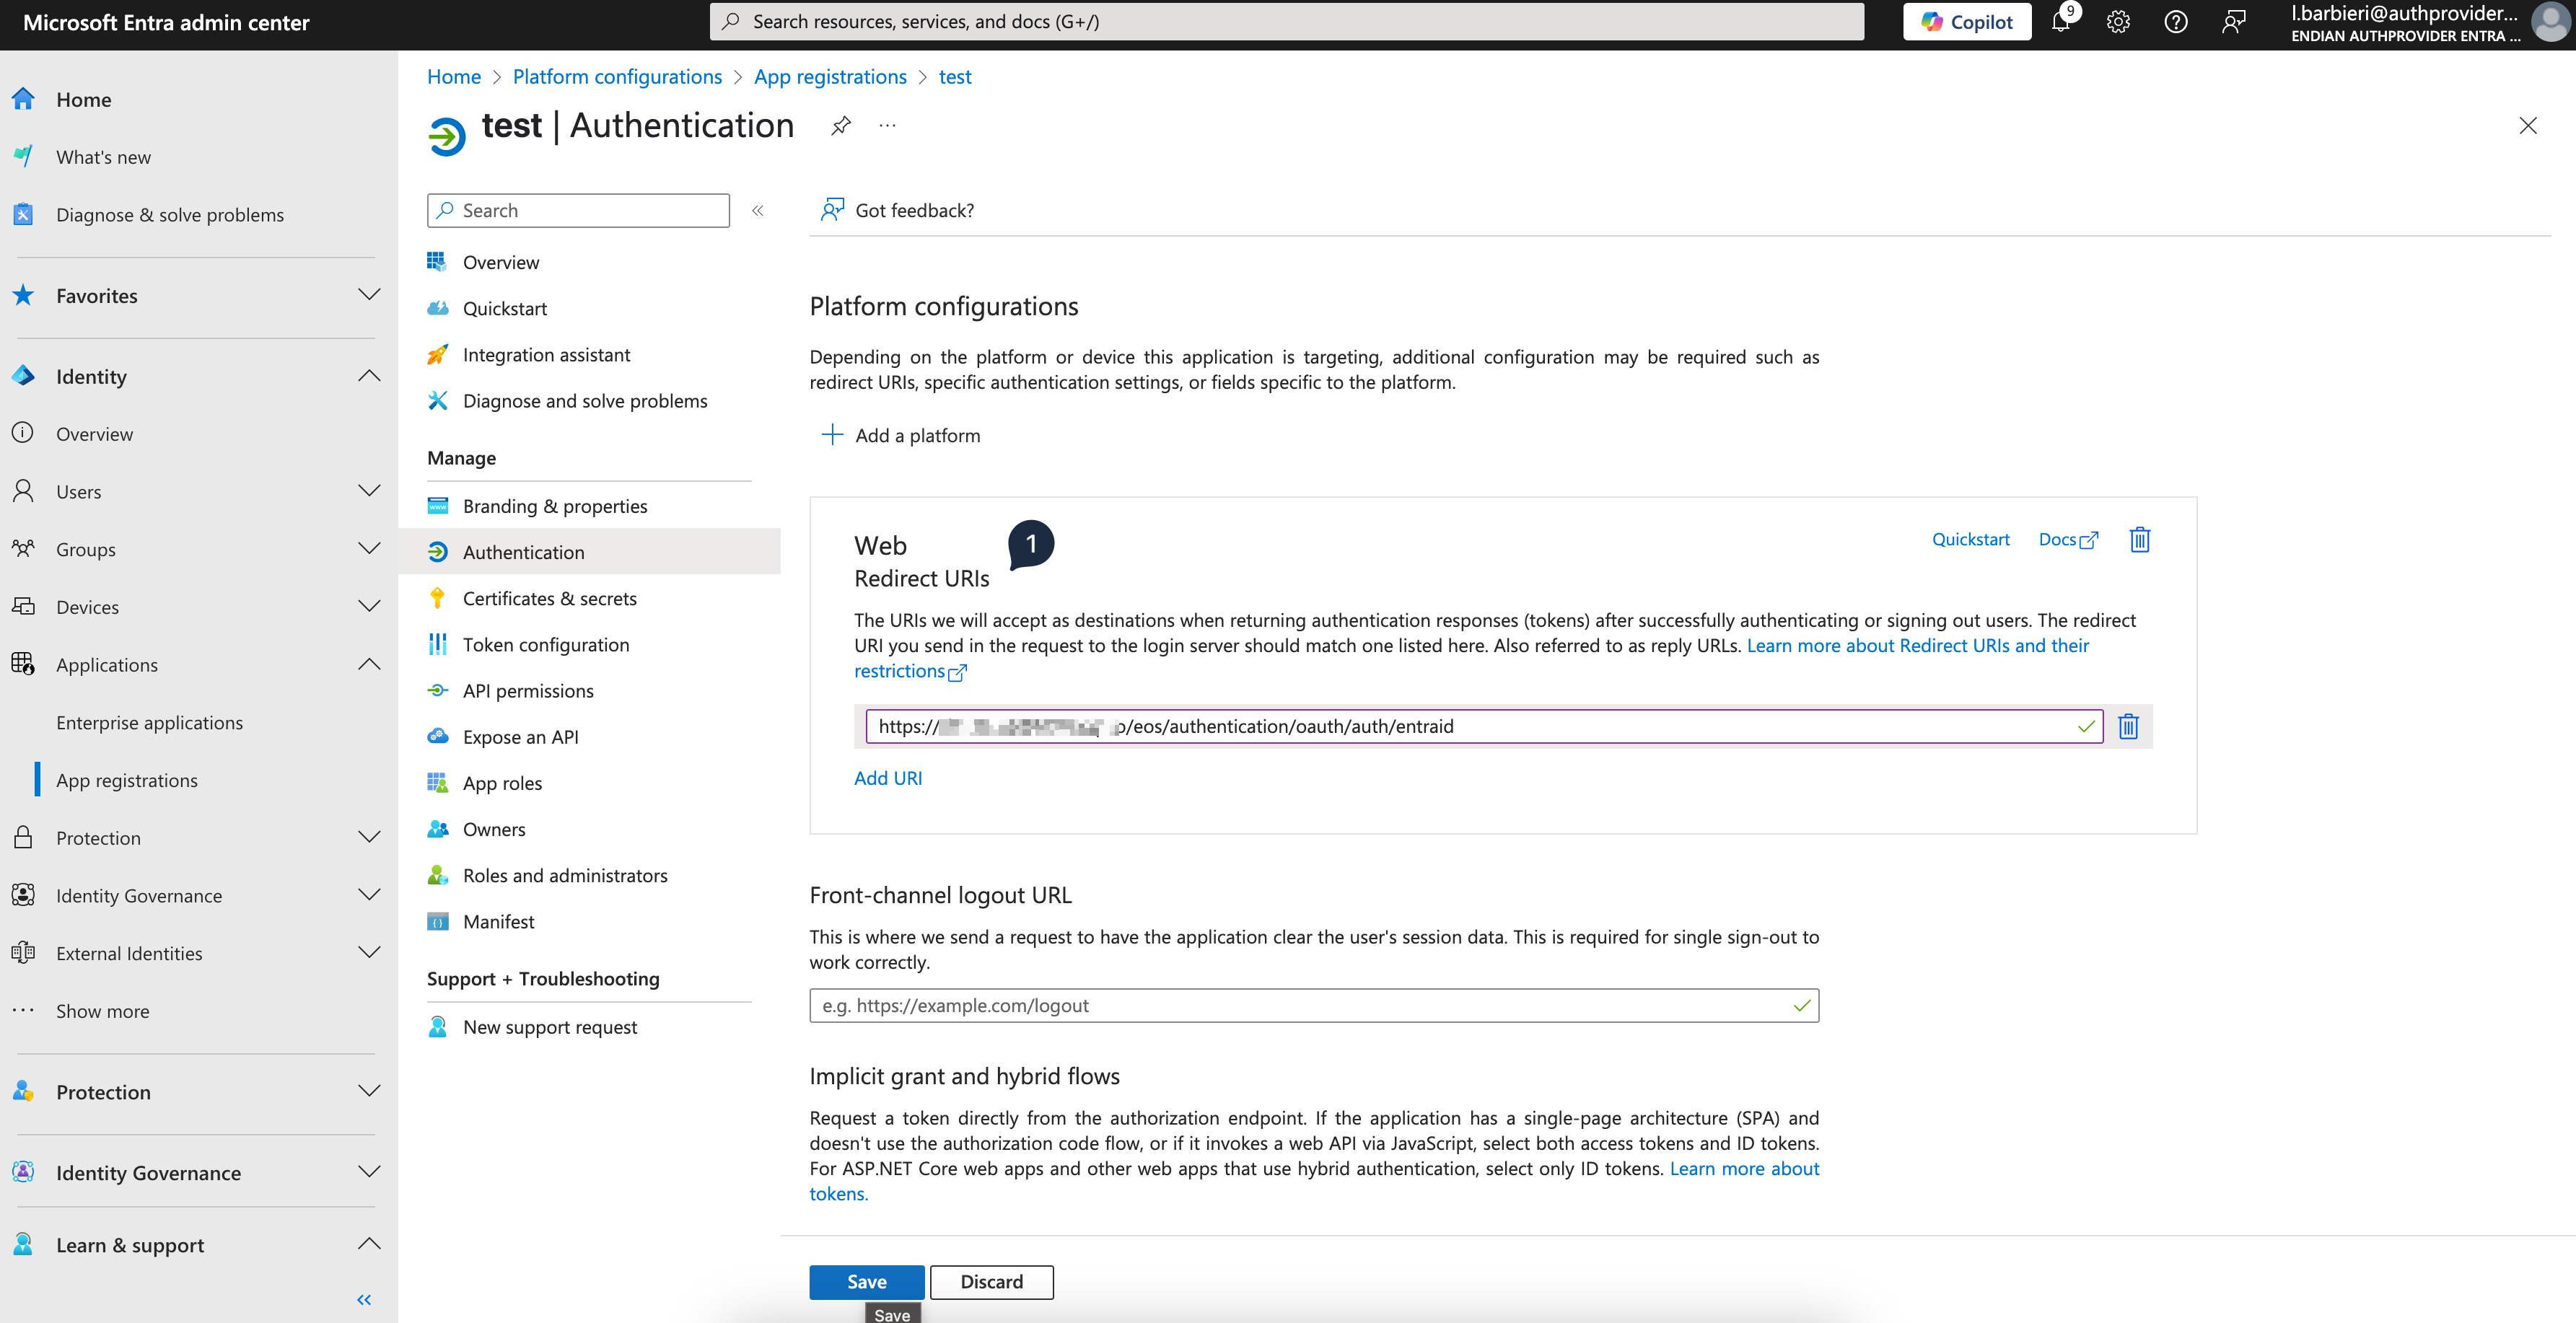Click the Home house icon in sidebar
The image size is (2576, 1323).
(x=23, y=99)
